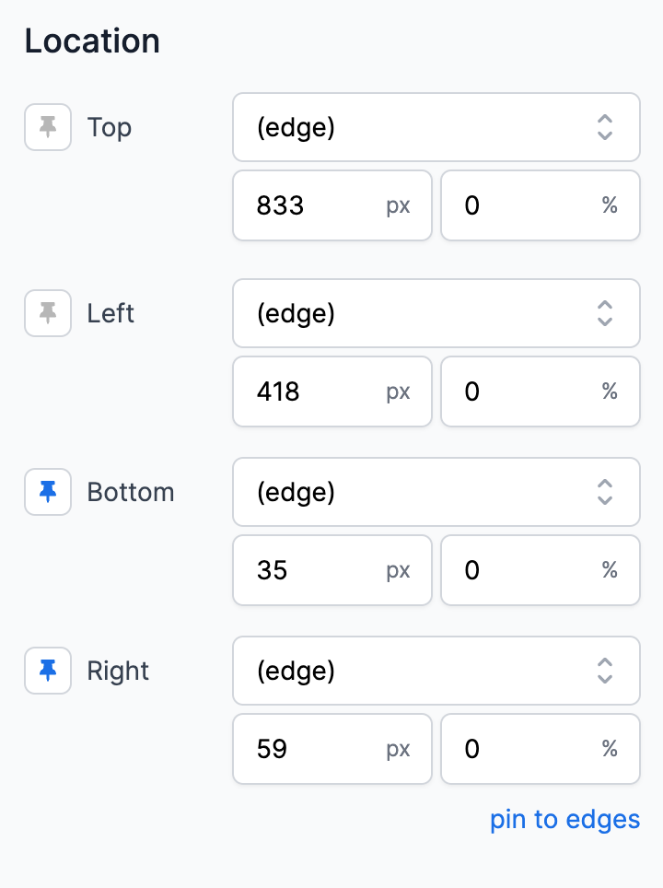Unpin the Right edge pin
This screenshot has height=888, width=663.
point(48,671)
